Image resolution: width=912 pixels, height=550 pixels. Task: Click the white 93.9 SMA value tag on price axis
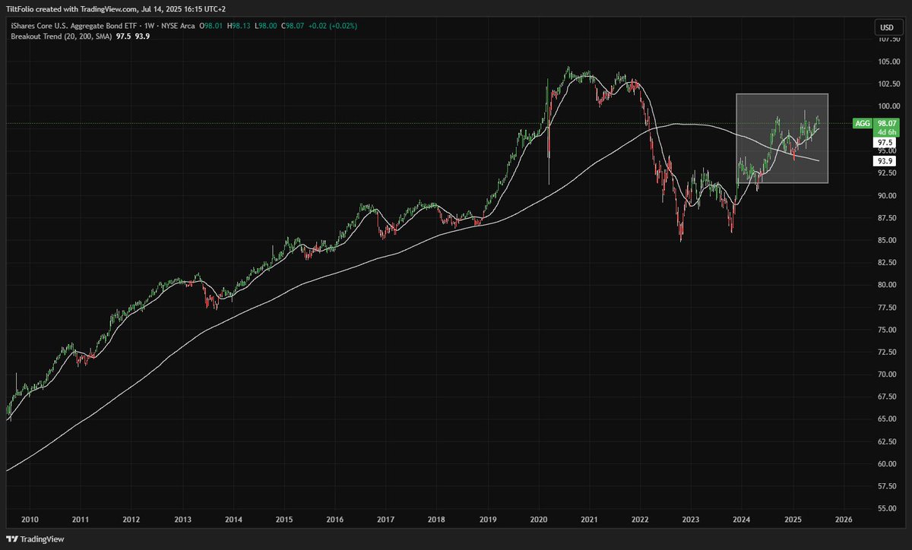tap(886, 161)
